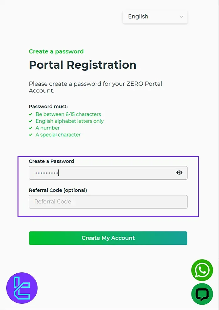Click the 'Portal Registration' title
Image resolution: width=219 pixels, height=310 pixels.
[x=82, y=65]
